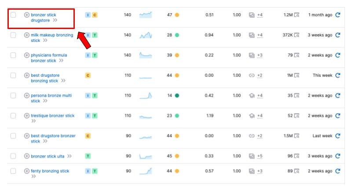Click trend sparkline for milk makeup bronzing stick

146,35
